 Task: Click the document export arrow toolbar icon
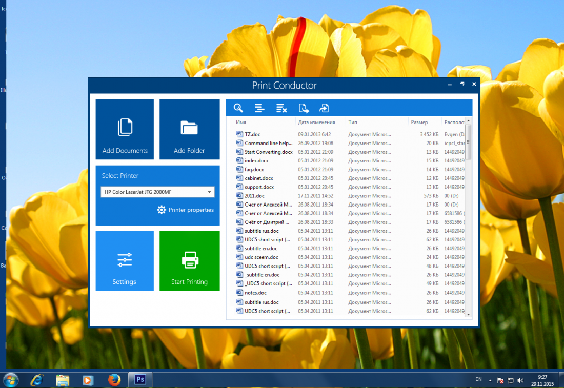[x=304, y=108]
